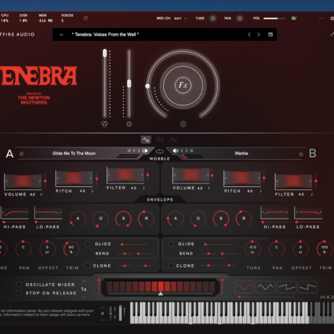Enable the OSCILLATE MIXER checkbox
The width and height of the screenshot is (334, 334).
[x=19, y=284]
